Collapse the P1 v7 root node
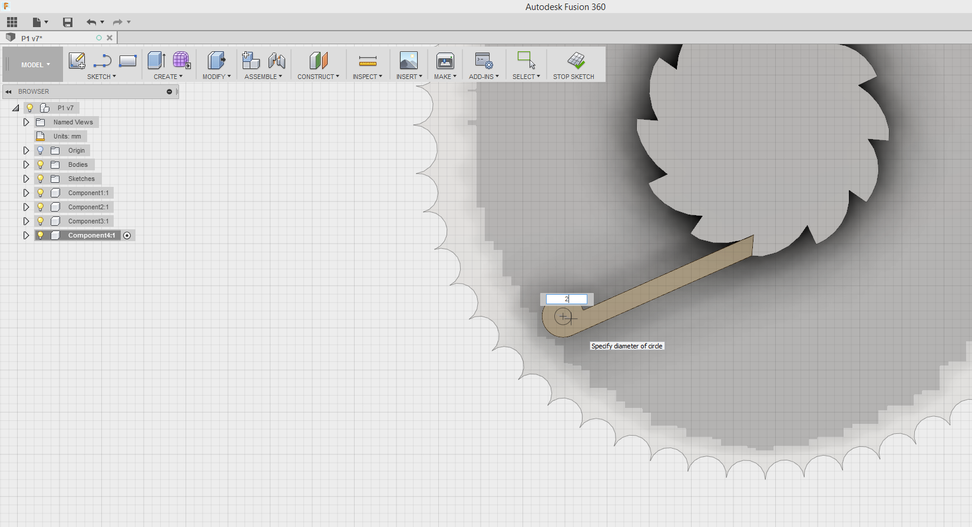972x527 pixels. tap(15, 108)
